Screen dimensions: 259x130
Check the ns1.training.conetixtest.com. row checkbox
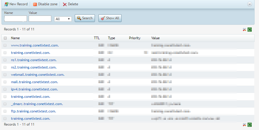coord(5,60)
